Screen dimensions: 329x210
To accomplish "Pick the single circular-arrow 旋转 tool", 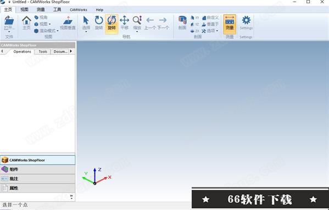I will pyautogui.click(x=99, y=22).
